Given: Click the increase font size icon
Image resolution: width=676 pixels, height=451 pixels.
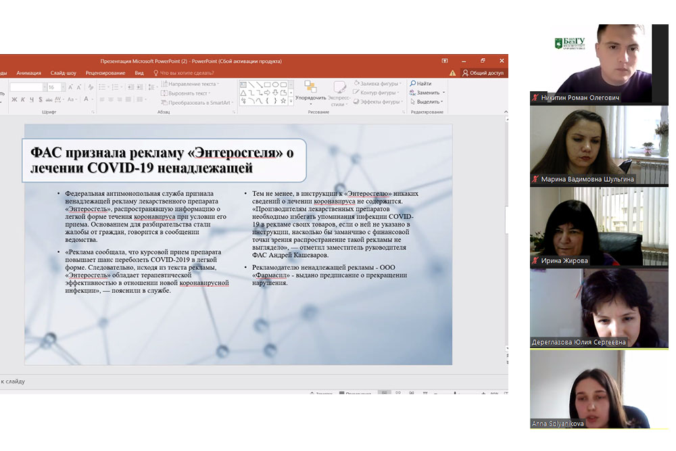Looking at the screenshot, I should 71,87.
